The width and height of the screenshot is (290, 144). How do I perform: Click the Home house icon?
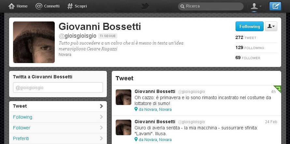tap(11, 6)
